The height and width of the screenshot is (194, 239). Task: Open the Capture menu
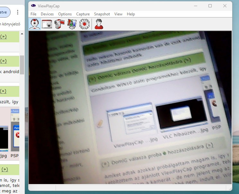coord(83,14)
